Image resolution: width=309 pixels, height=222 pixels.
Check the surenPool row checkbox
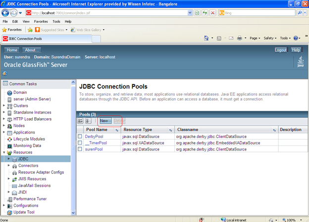tap(80, 149)
